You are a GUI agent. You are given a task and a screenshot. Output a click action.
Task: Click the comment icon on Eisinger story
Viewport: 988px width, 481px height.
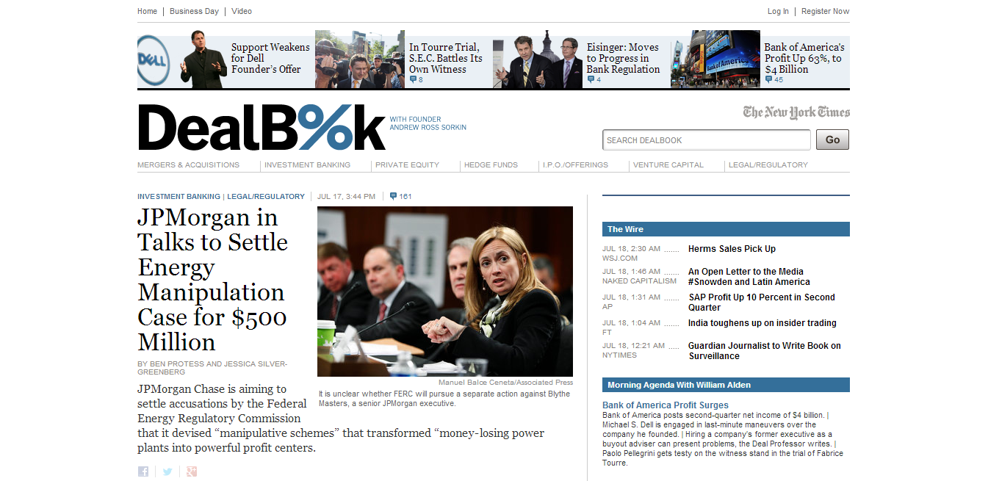[590, 79]
